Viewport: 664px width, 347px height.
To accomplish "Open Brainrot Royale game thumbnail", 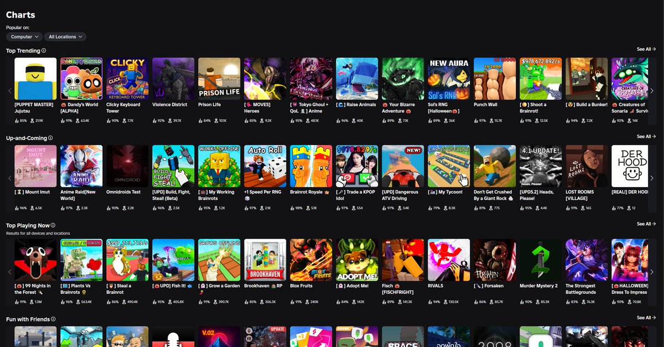I will pyautogui.click(x=311, y=166).
